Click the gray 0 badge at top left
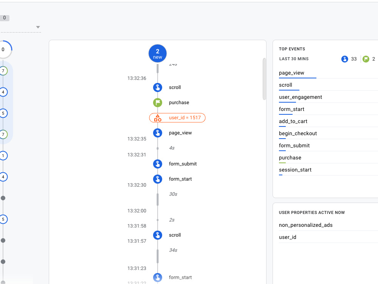The image size is (378, 284). 4,18
